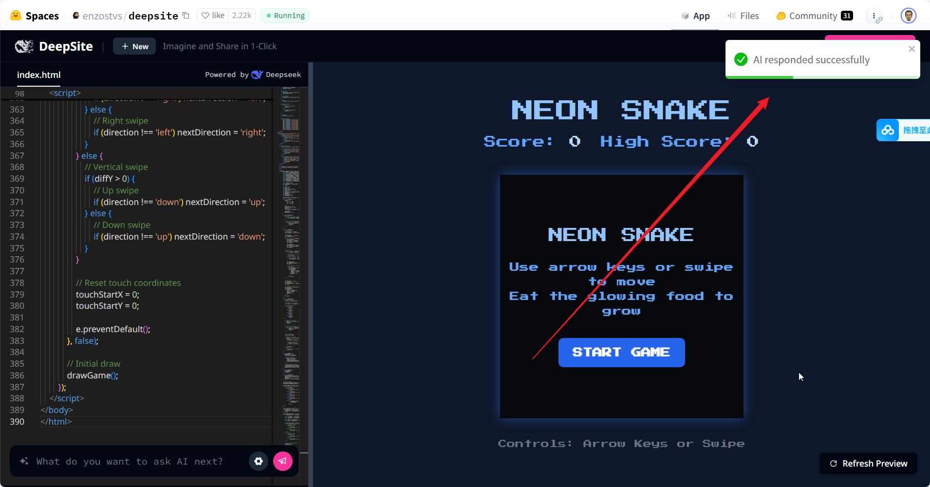Click the line 386 drawGame() code
Image resolution: width=930 pixels, height=487 pixels.
coord(93,375)
